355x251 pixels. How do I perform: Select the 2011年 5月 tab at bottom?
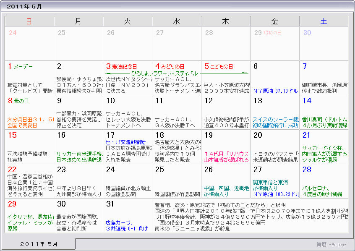coord(38,244)
